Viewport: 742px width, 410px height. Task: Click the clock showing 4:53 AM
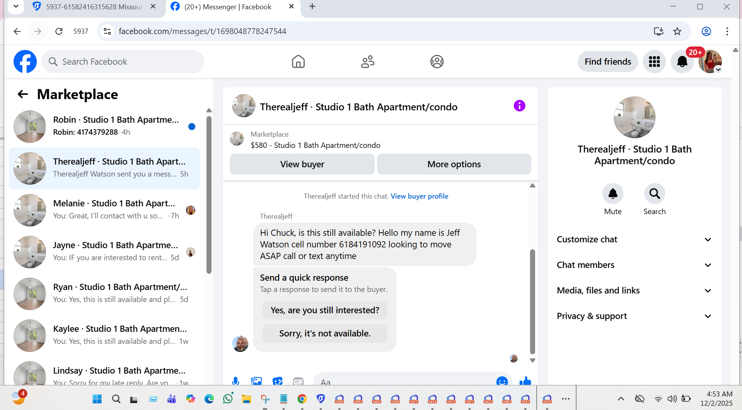(719, 394)
